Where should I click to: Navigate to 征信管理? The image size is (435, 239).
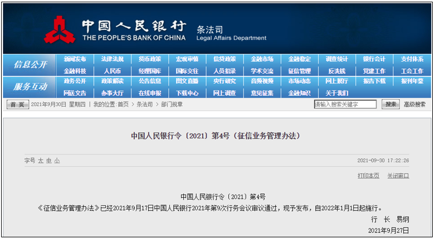300,71
